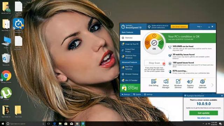The height and width of the screenshot is (126, 224).
Task: Open the Action Center notification icon
Action: coord(220,124)
